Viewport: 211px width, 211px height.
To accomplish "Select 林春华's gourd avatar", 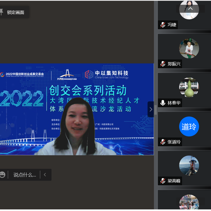I will (x=189, y=87).
